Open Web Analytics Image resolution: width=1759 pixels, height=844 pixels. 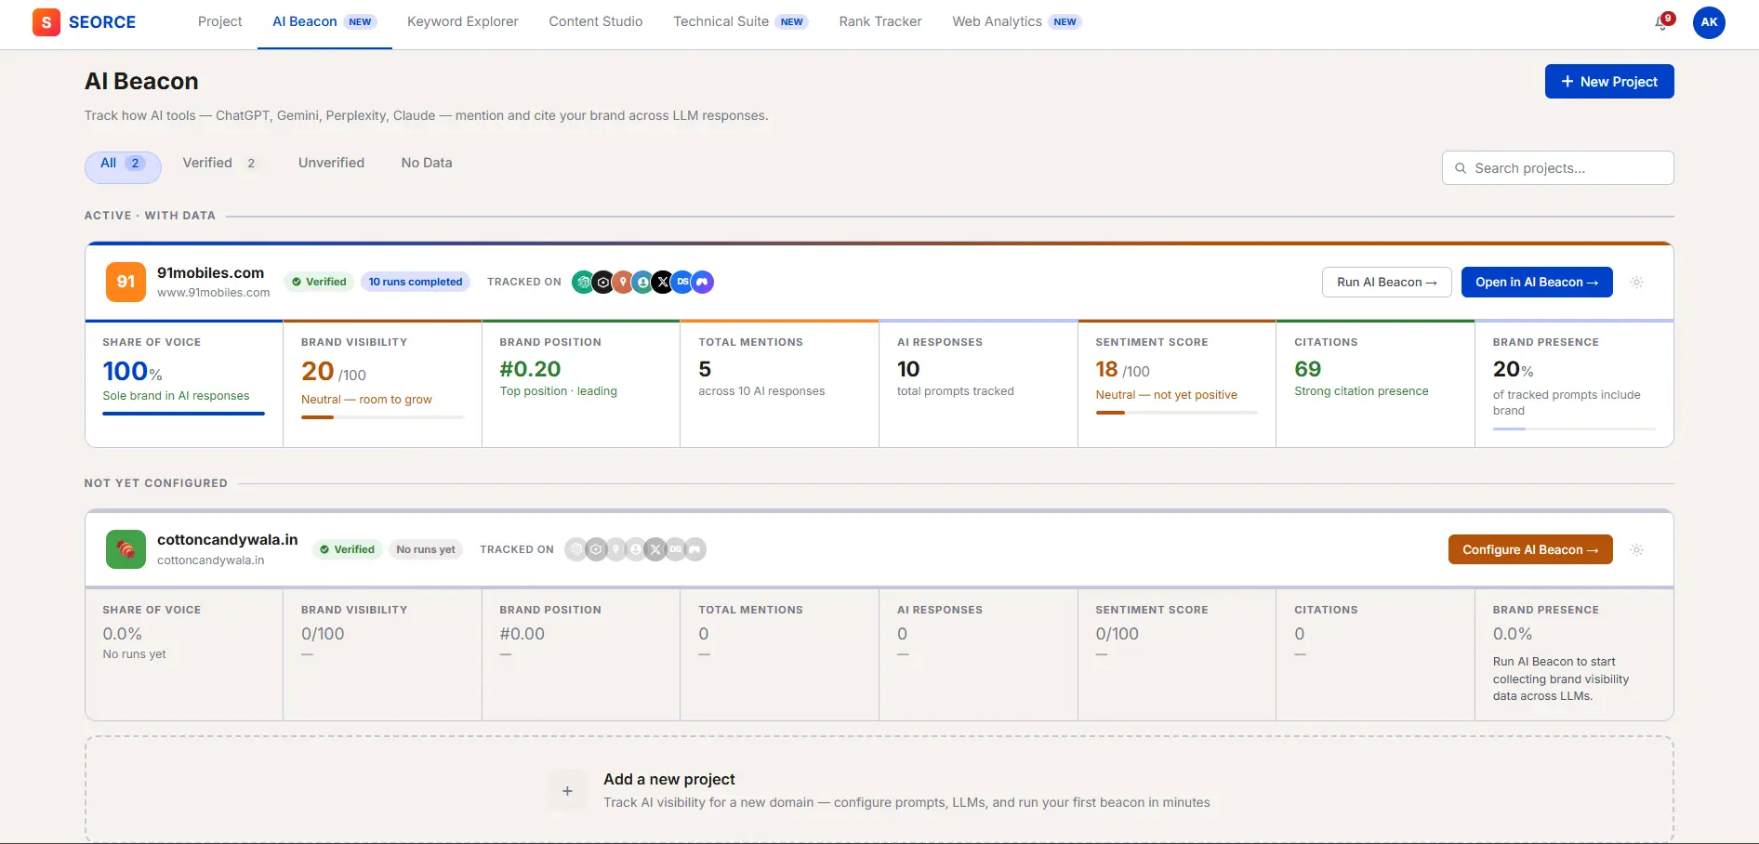pyautogui.click(x=1017, y=21)
